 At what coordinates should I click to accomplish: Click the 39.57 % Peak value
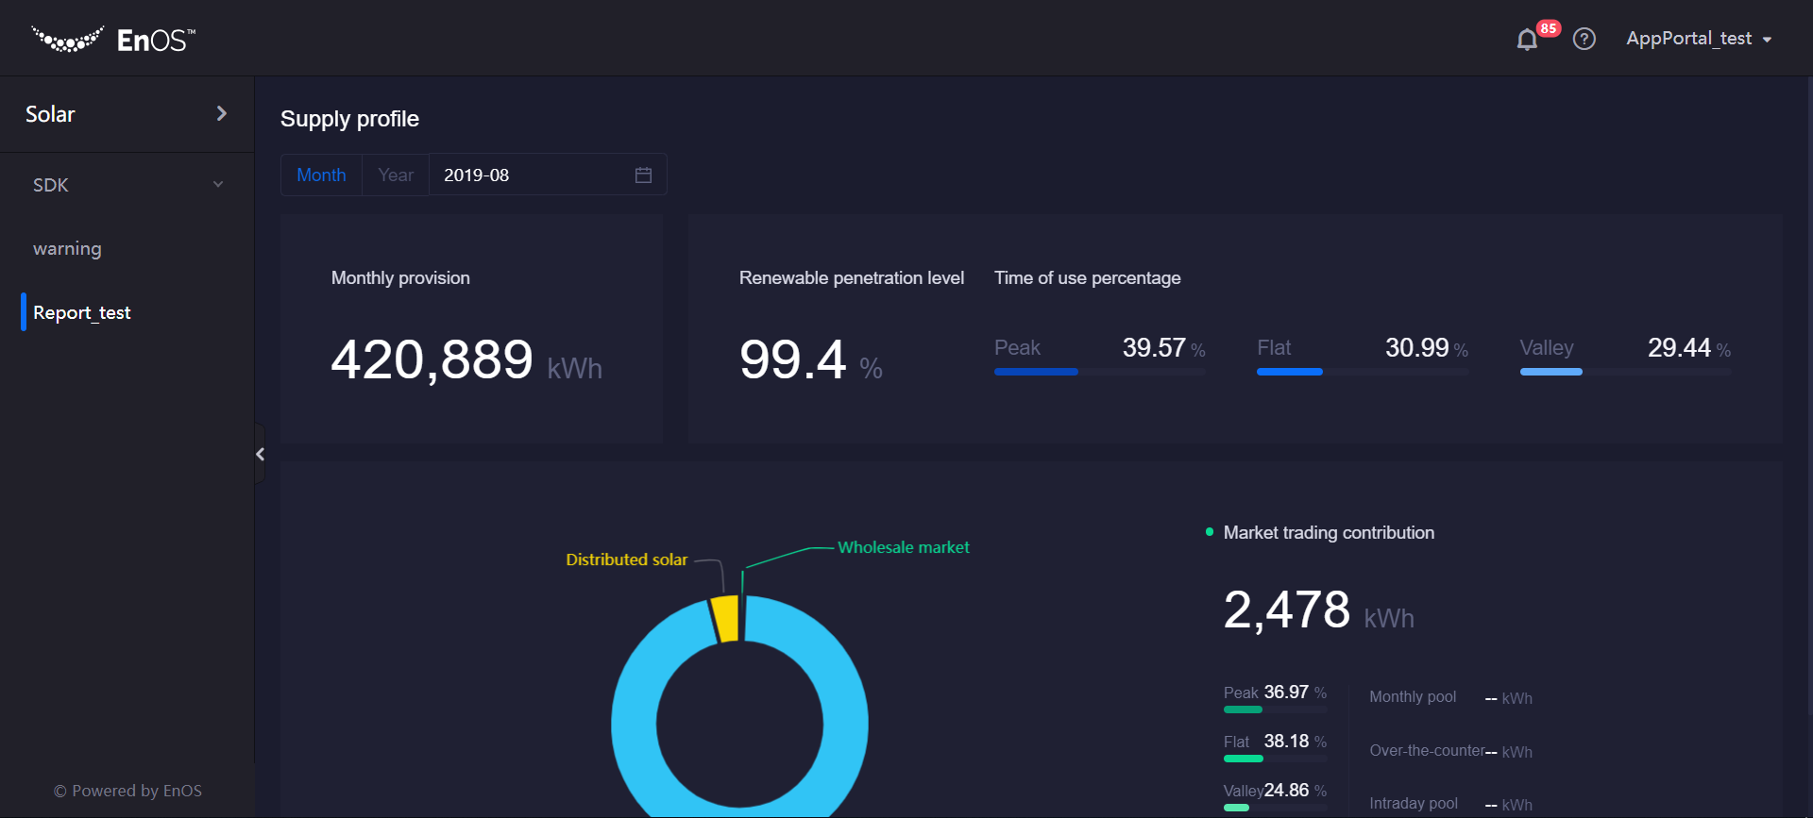[1163, 348]
